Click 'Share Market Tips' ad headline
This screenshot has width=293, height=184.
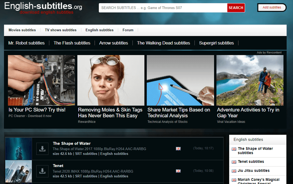click(x=179, y=113)
